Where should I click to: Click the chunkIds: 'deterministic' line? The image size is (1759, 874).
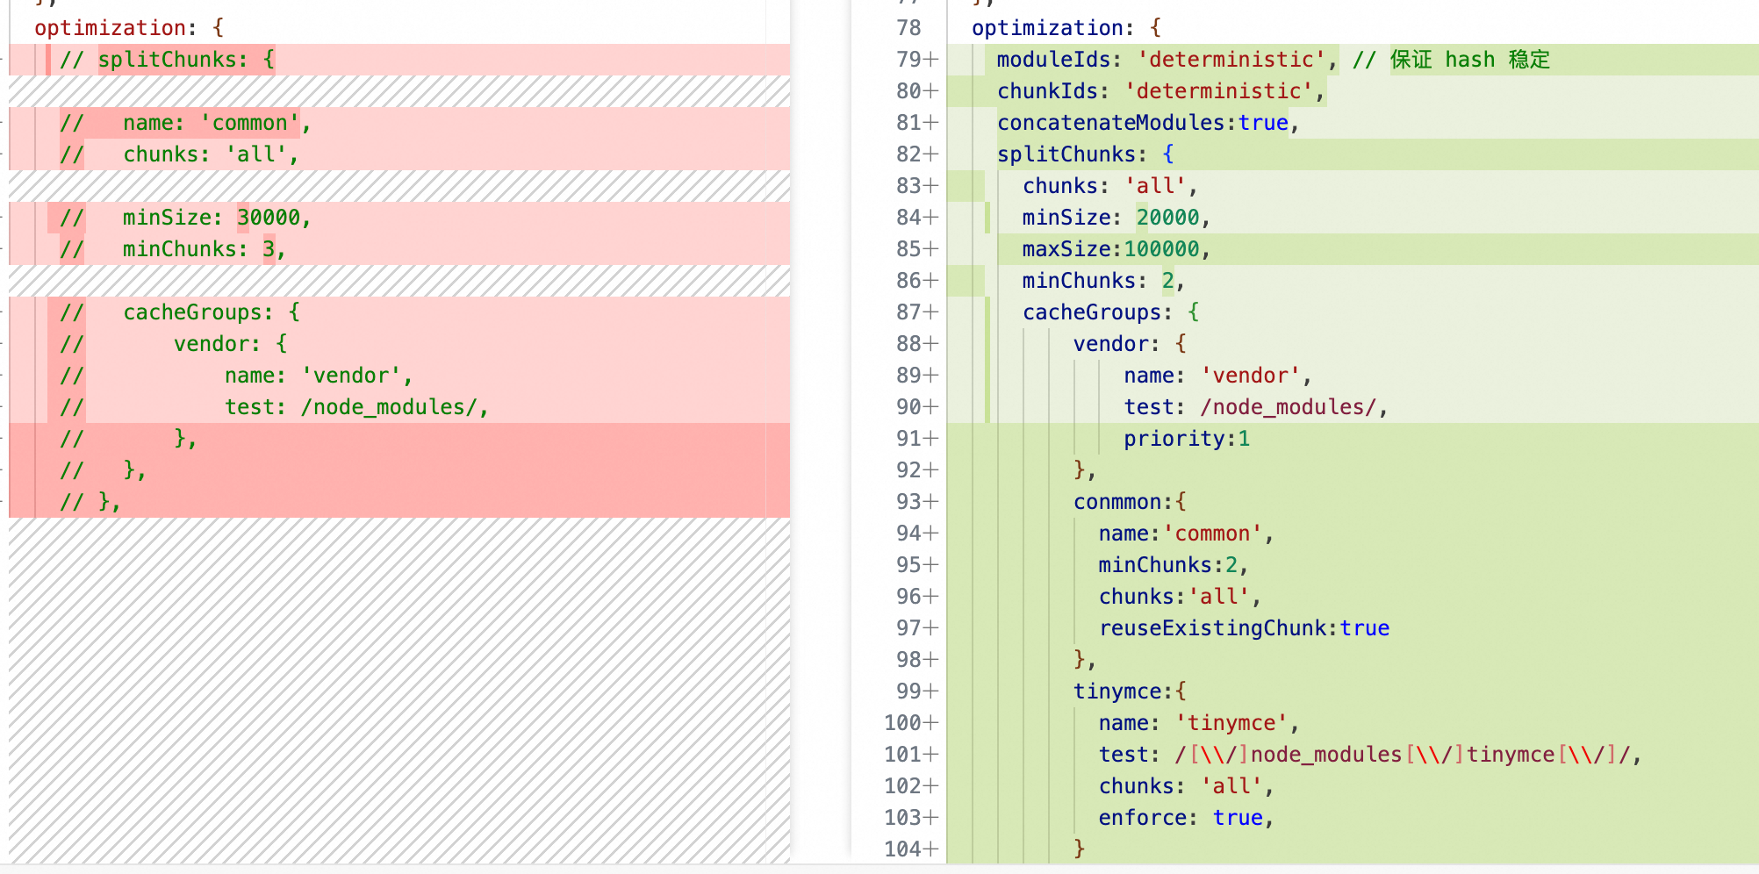(x=1161, y=91)
